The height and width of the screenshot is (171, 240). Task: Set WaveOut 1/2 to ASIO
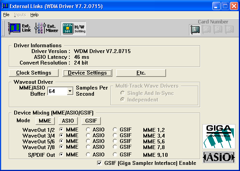pos(88,129)
